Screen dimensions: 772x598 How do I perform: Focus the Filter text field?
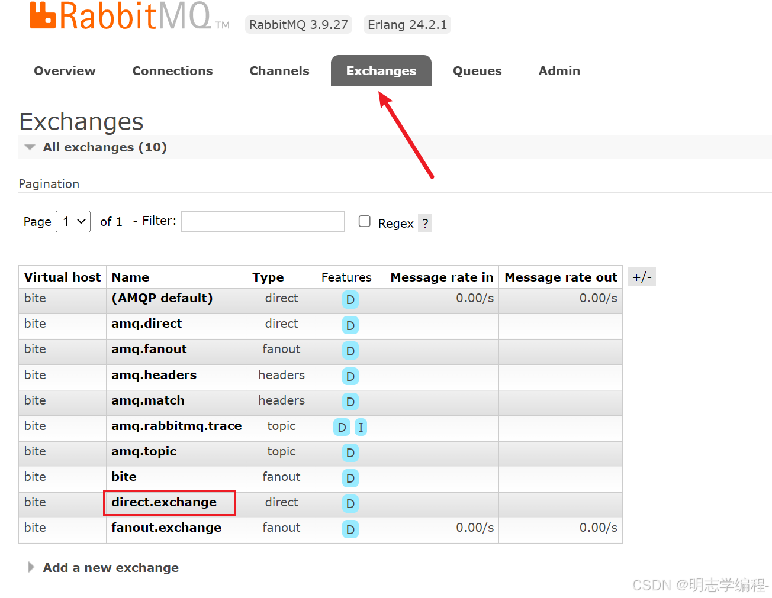point(262,222)
